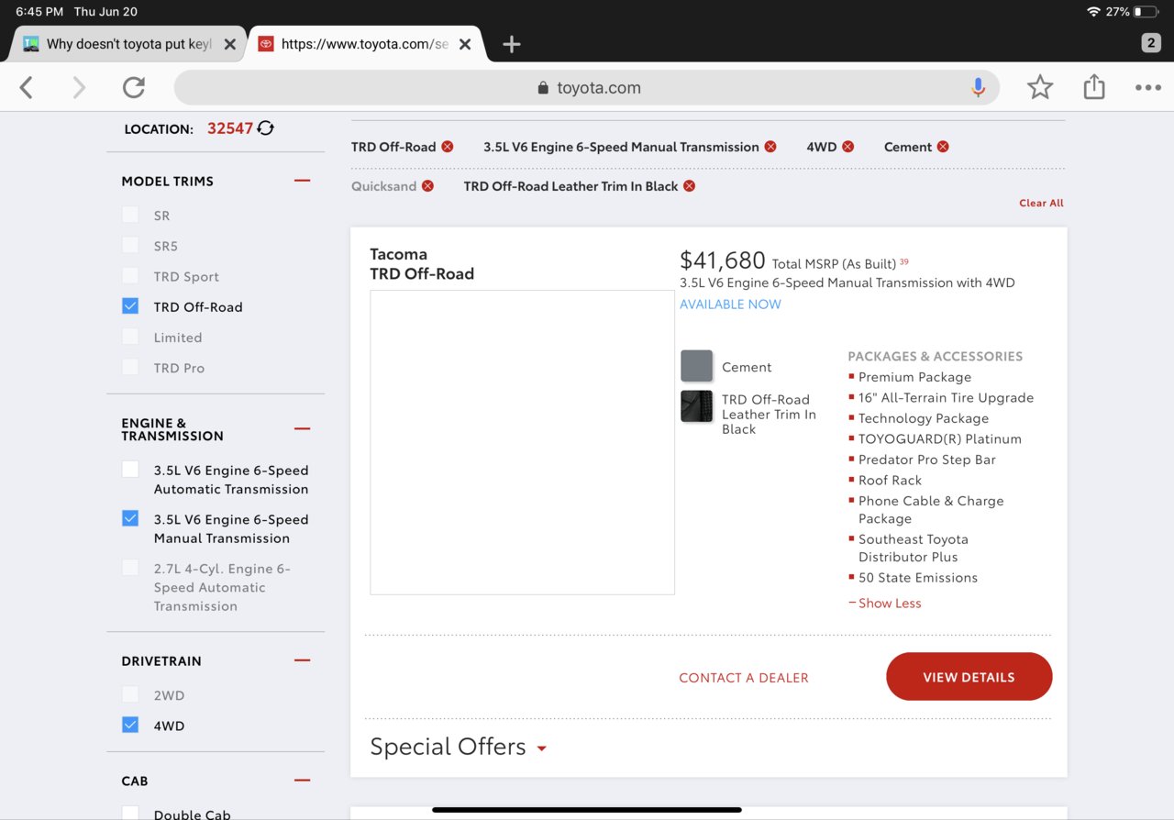Image resolution: width=1174 pixels, height=820 pixels.
Task: Remove the 4WD filter chip
Action: [x=848, y=147]
